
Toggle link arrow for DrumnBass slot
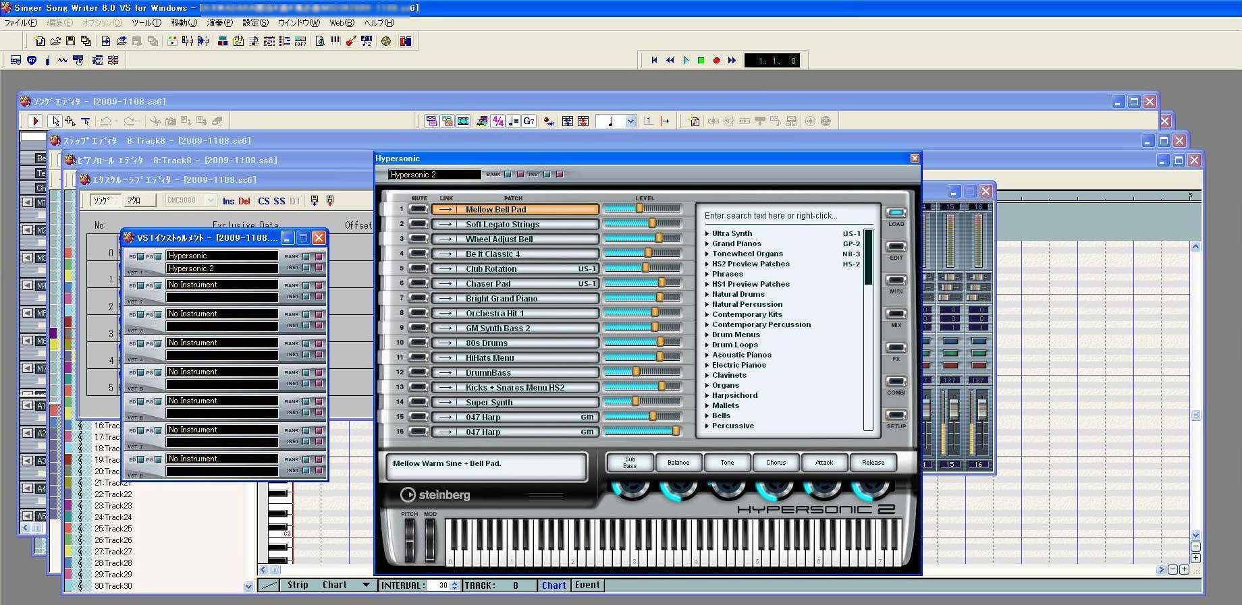(x=446, y=372)
